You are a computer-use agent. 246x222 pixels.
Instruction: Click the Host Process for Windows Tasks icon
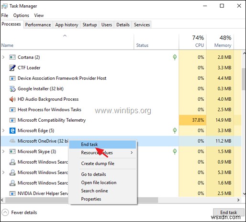point(12,110)
